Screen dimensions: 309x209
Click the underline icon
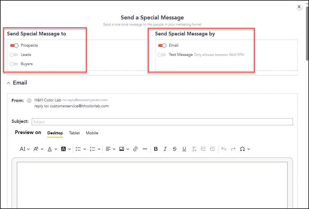[x=184, y=149]
